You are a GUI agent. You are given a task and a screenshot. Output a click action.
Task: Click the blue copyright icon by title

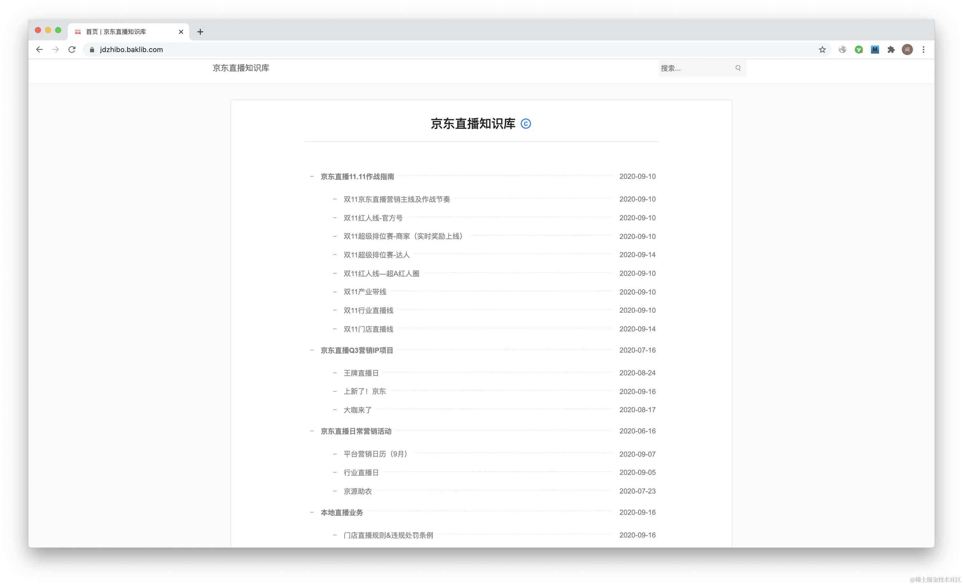(526, 124)
